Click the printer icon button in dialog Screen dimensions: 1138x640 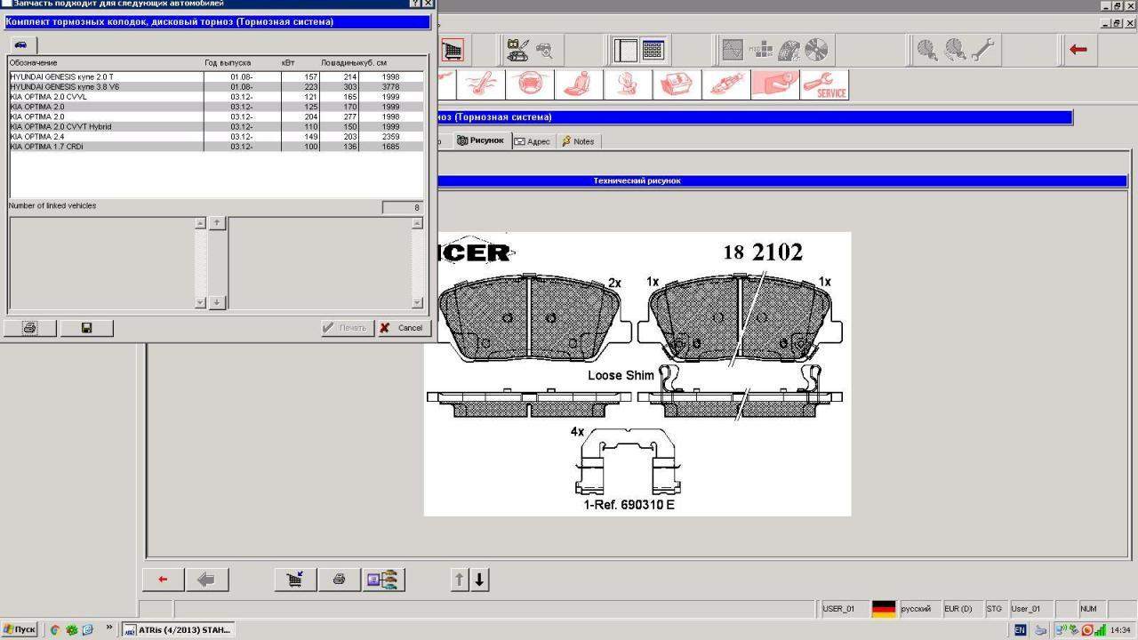point(29,328)
